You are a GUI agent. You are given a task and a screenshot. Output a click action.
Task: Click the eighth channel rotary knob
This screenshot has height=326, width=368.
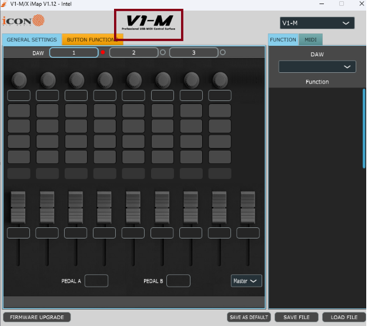click(x=220, y=80)
